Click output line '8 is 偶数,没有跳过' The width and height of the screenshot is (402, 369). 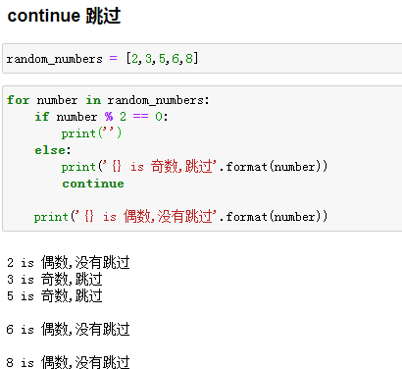click(x=69, y=362)
